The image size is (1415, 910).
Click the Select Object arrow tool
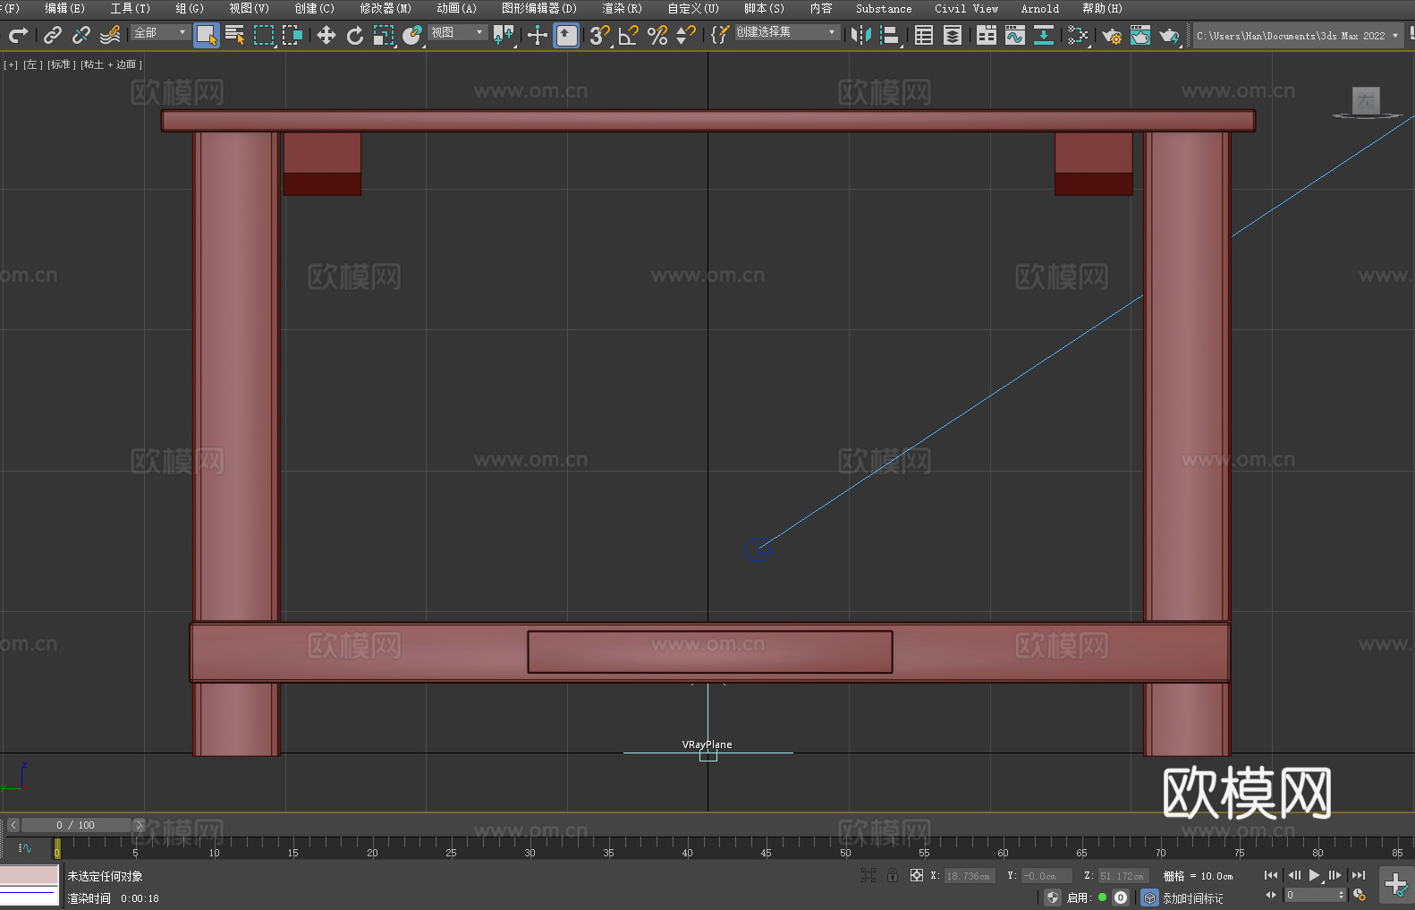point(206,35)
